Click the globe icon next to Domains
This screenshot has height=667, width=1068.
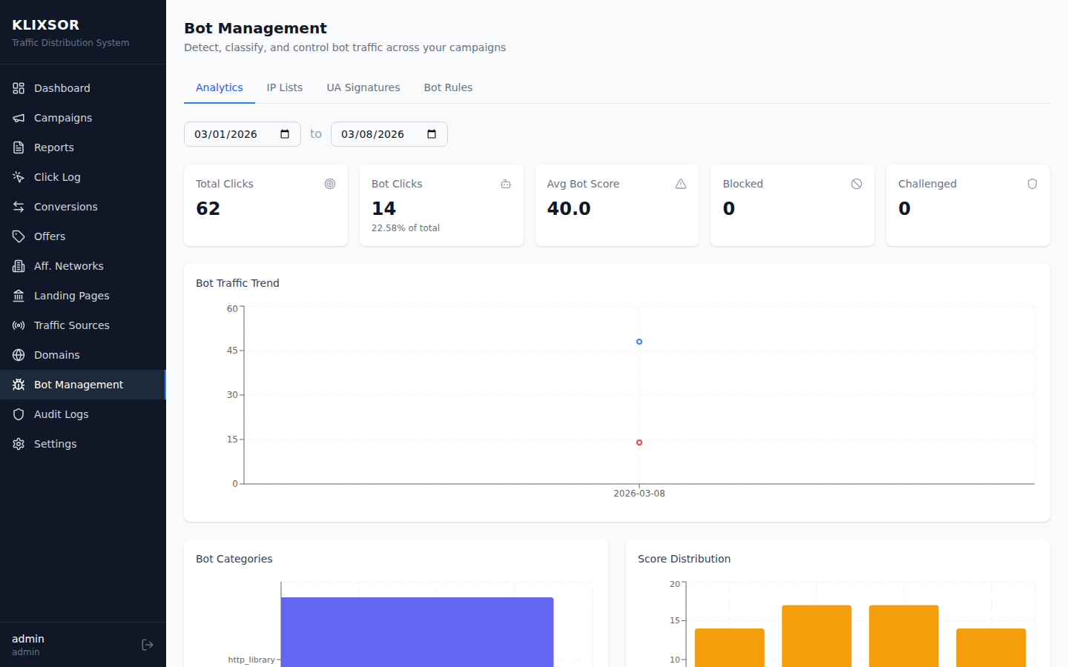(x=17, y=354)
